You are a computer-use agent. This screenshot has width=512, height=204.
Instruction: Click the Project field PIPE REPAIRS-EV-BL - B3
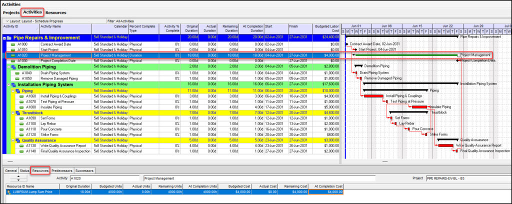coord(468,178)
